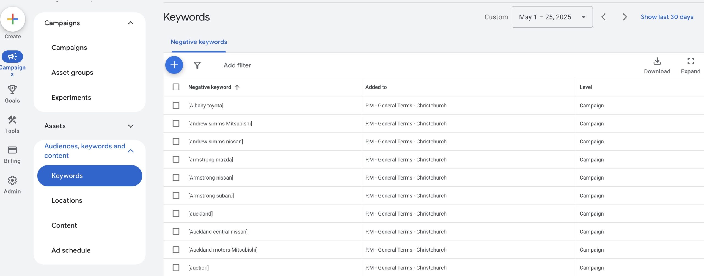Click the [armstrong mazda] keyword text
This screenshot has height=276, width=704.
point(211,160)
